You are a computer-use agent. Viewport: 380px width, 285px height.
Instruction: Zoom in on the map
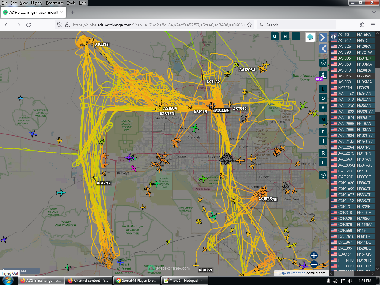(x=314, y=255)
